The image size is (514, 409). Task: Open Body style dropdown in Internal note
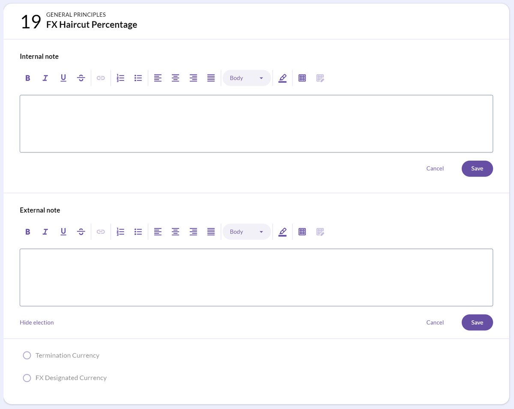247,78
